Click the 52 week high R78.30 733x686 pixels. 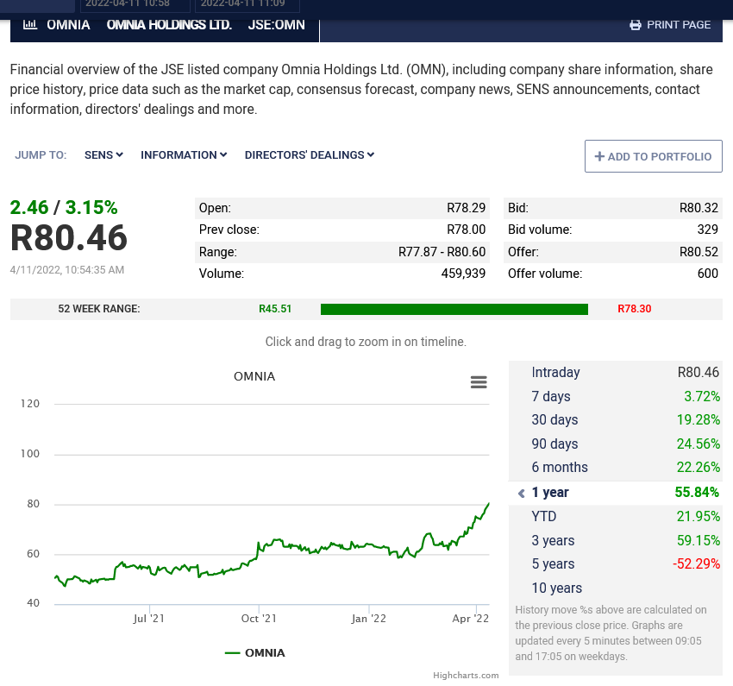pos(635,309)
